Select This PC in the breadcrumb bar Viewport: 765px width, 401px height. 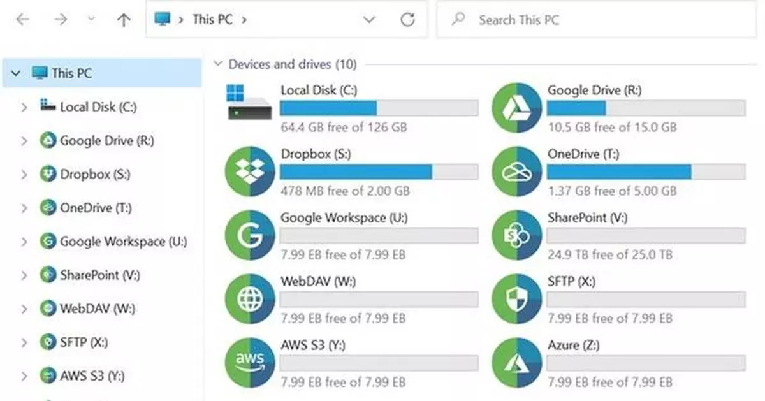212,19
